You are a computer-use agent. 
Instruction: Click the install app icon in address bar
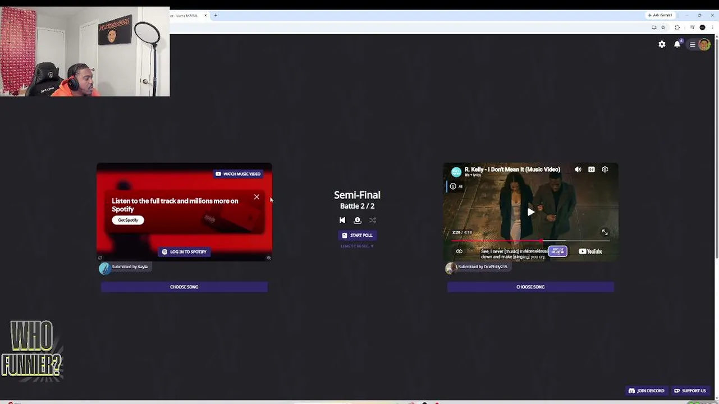point(654,27)
